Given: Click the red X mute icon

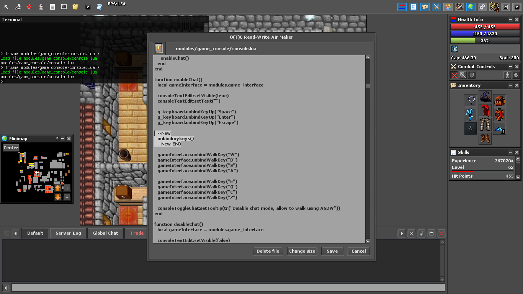Looking at the screenshot, I should tap(29, 7).
